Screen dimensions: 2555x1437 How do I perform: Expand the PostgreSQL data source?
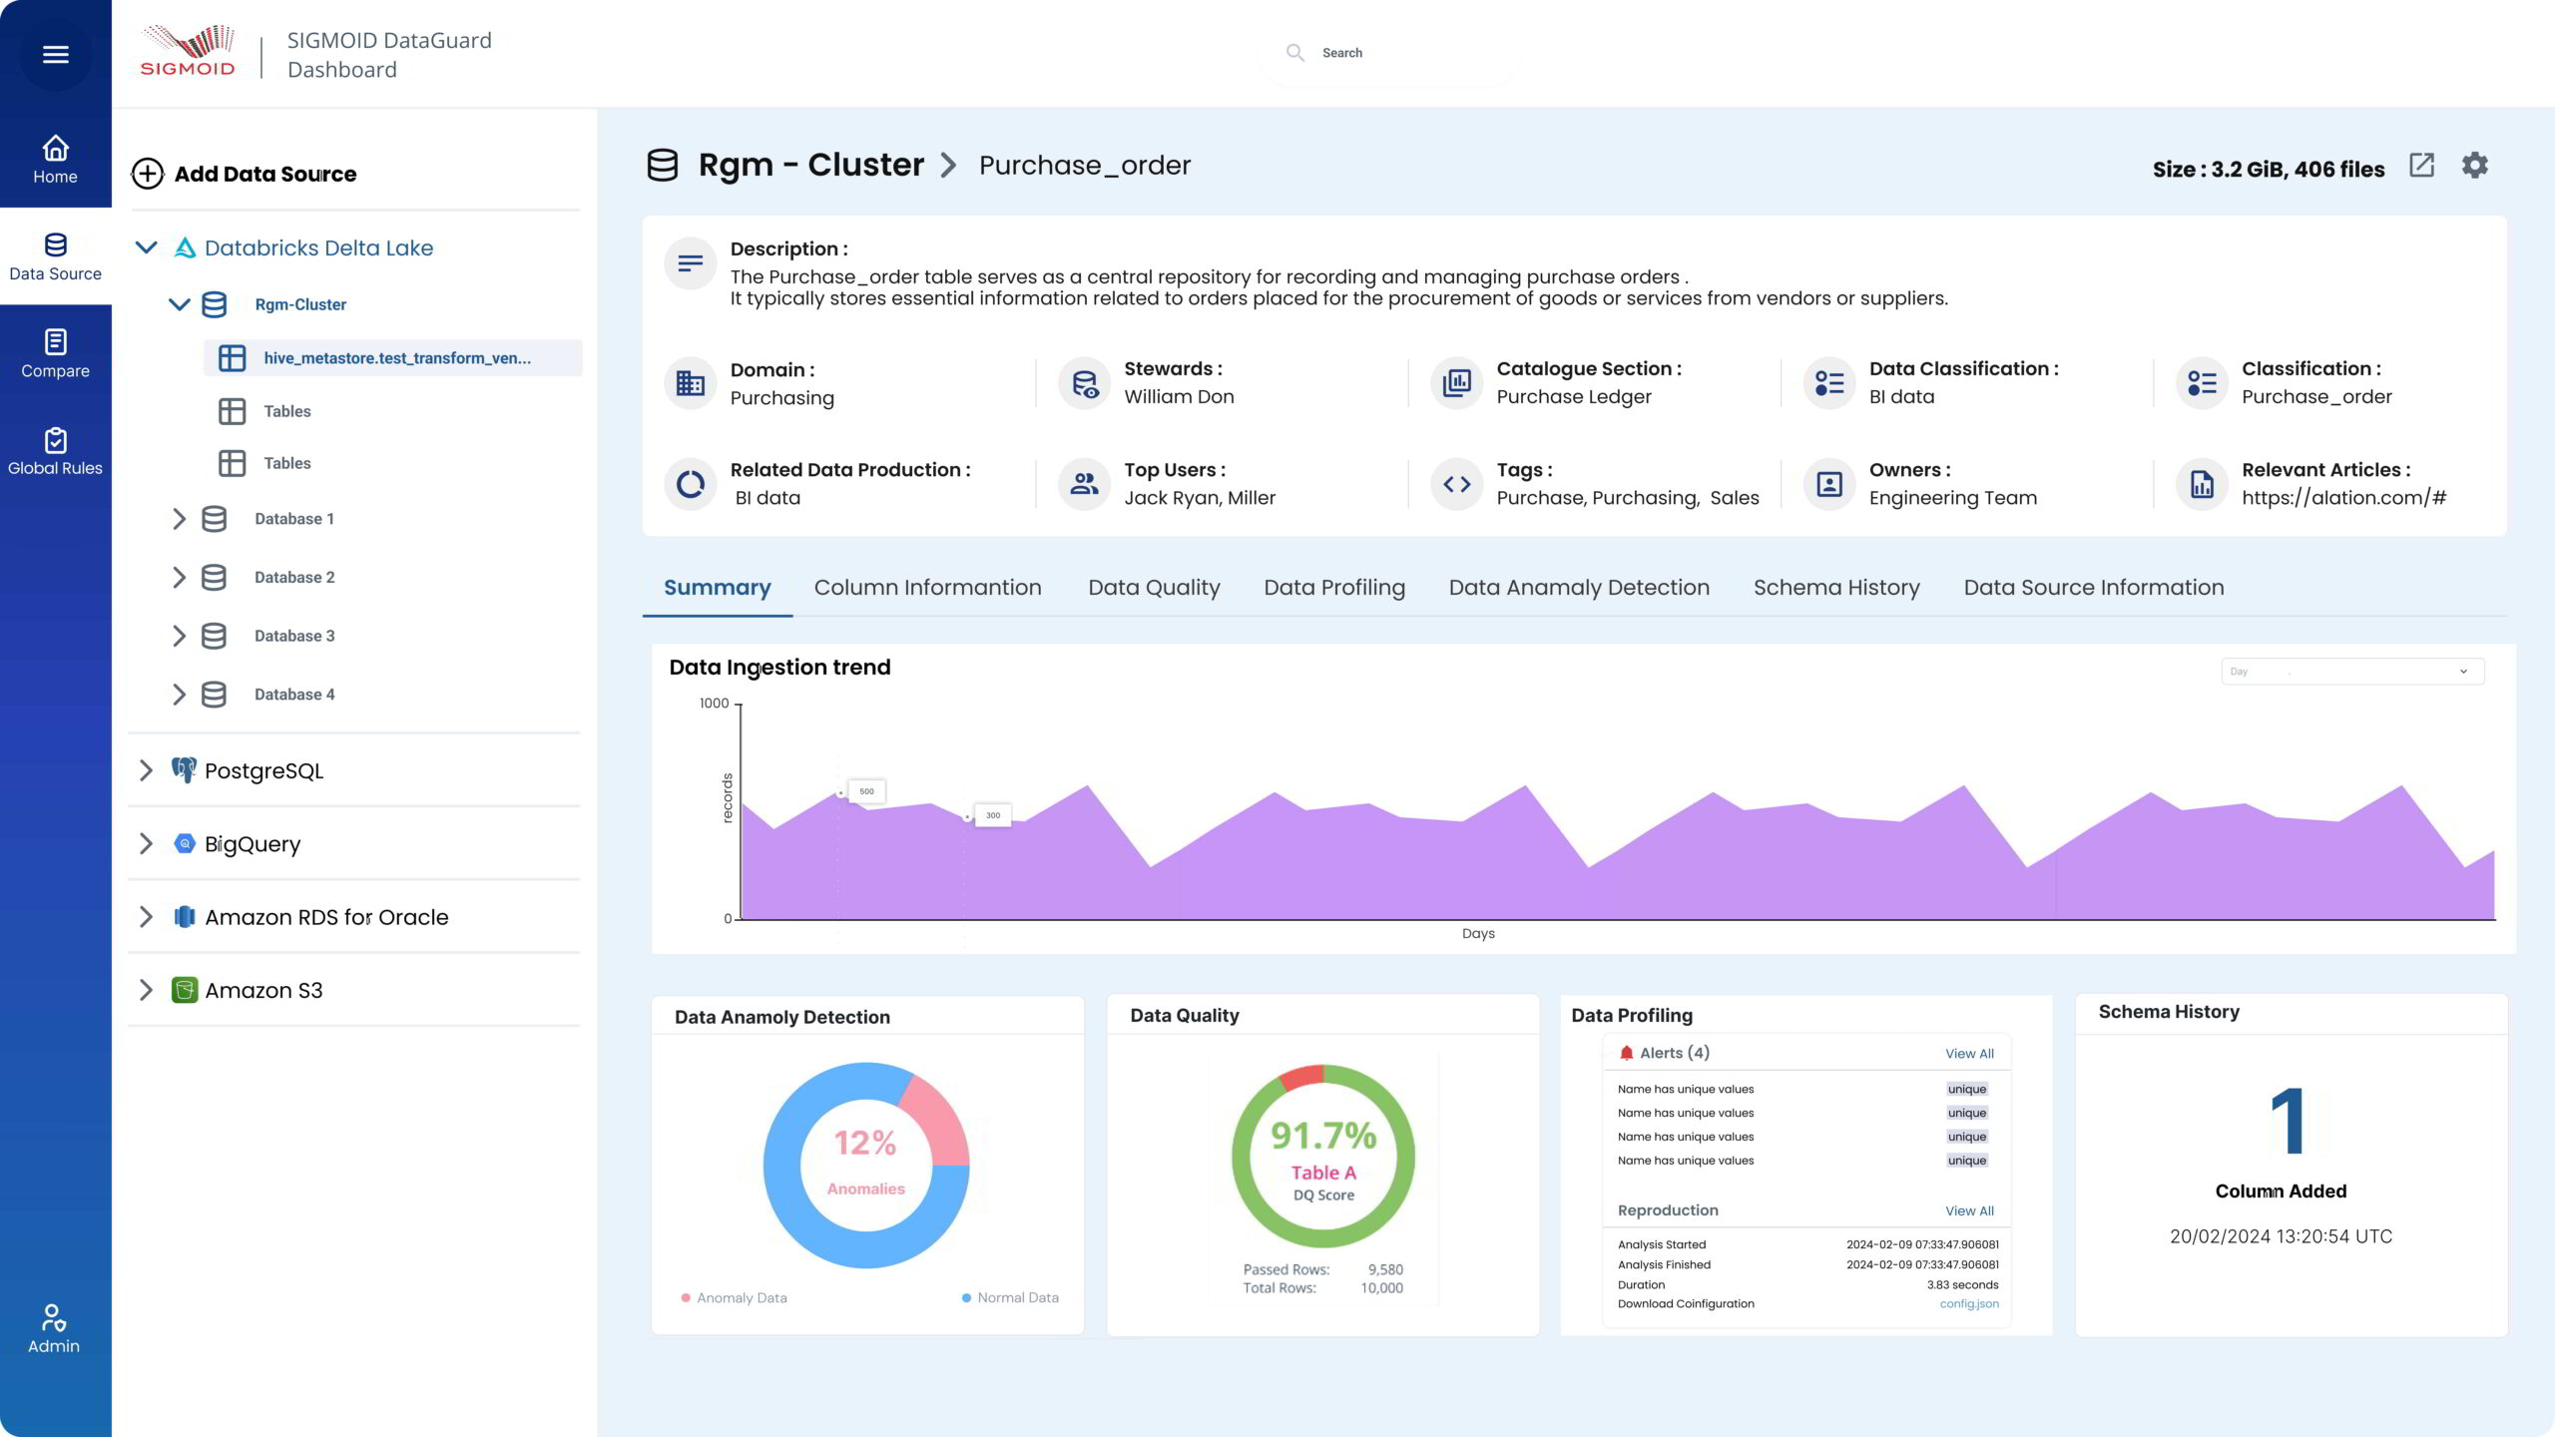coord(147,770)
